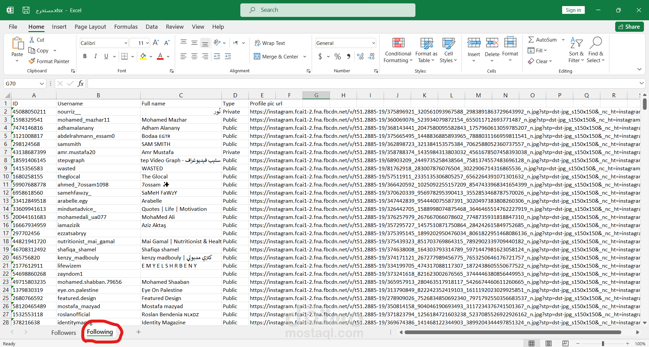
Task: Switch to Page Break Preview icon
Action: 565,343
